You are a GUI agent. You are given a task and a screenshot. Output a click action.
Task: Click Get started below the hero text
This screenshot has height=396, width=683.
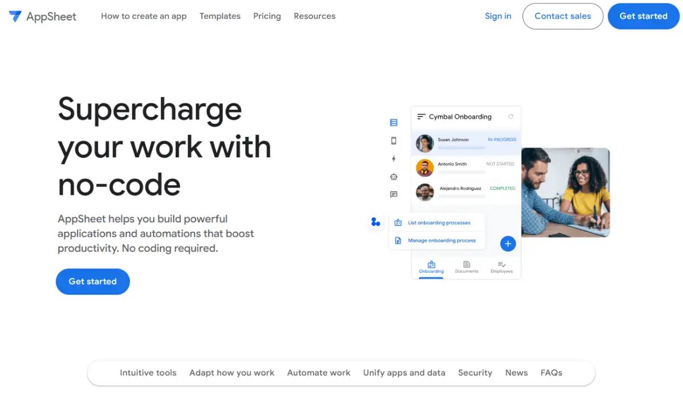tap(93, 281)
